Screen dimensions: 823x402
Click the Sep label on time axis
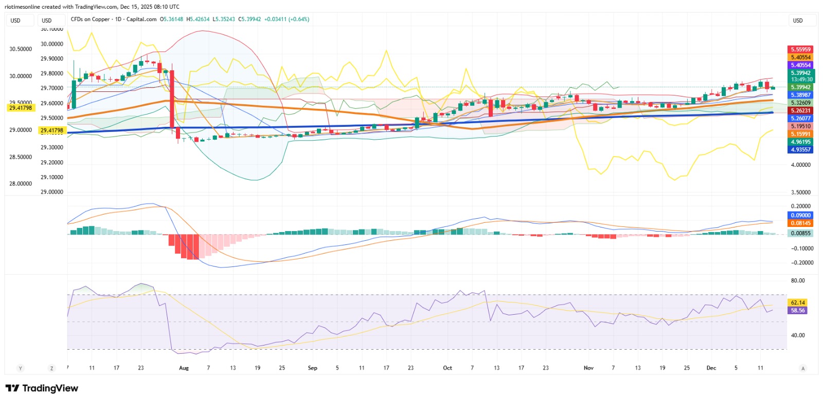pos(312,368)
